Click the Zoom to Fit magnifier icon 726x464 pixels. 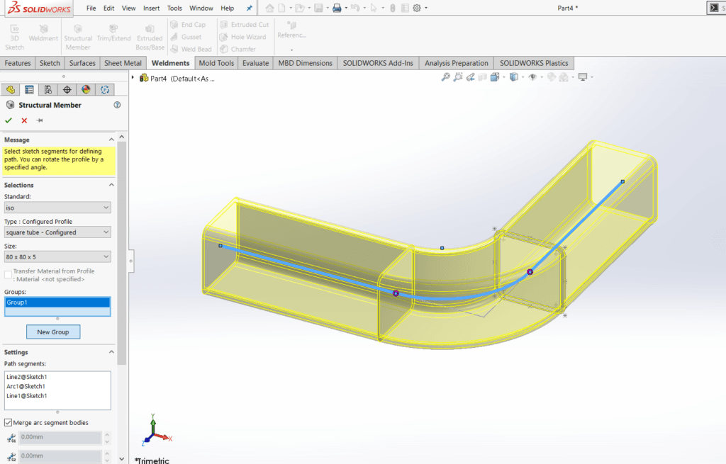[x=446, y=77]
